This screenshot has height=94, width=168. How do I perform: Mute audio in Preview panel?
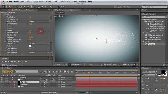point(19,62)
